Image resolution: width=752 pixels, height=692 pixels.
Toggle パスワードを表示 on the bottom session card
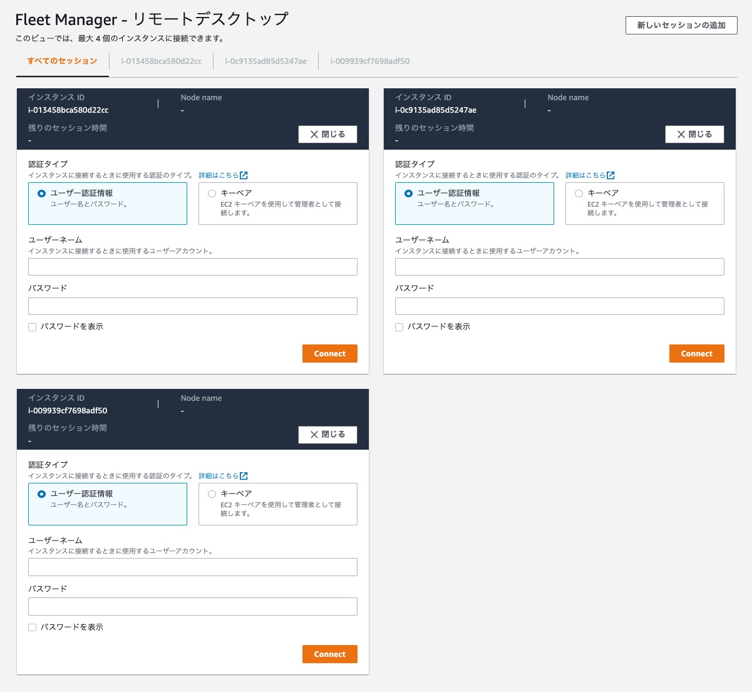pos(32,627)
